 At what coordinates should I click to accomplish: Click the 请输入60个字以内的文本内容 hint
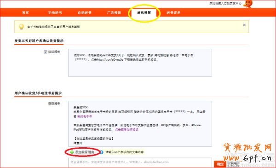[x=125, y=152]
